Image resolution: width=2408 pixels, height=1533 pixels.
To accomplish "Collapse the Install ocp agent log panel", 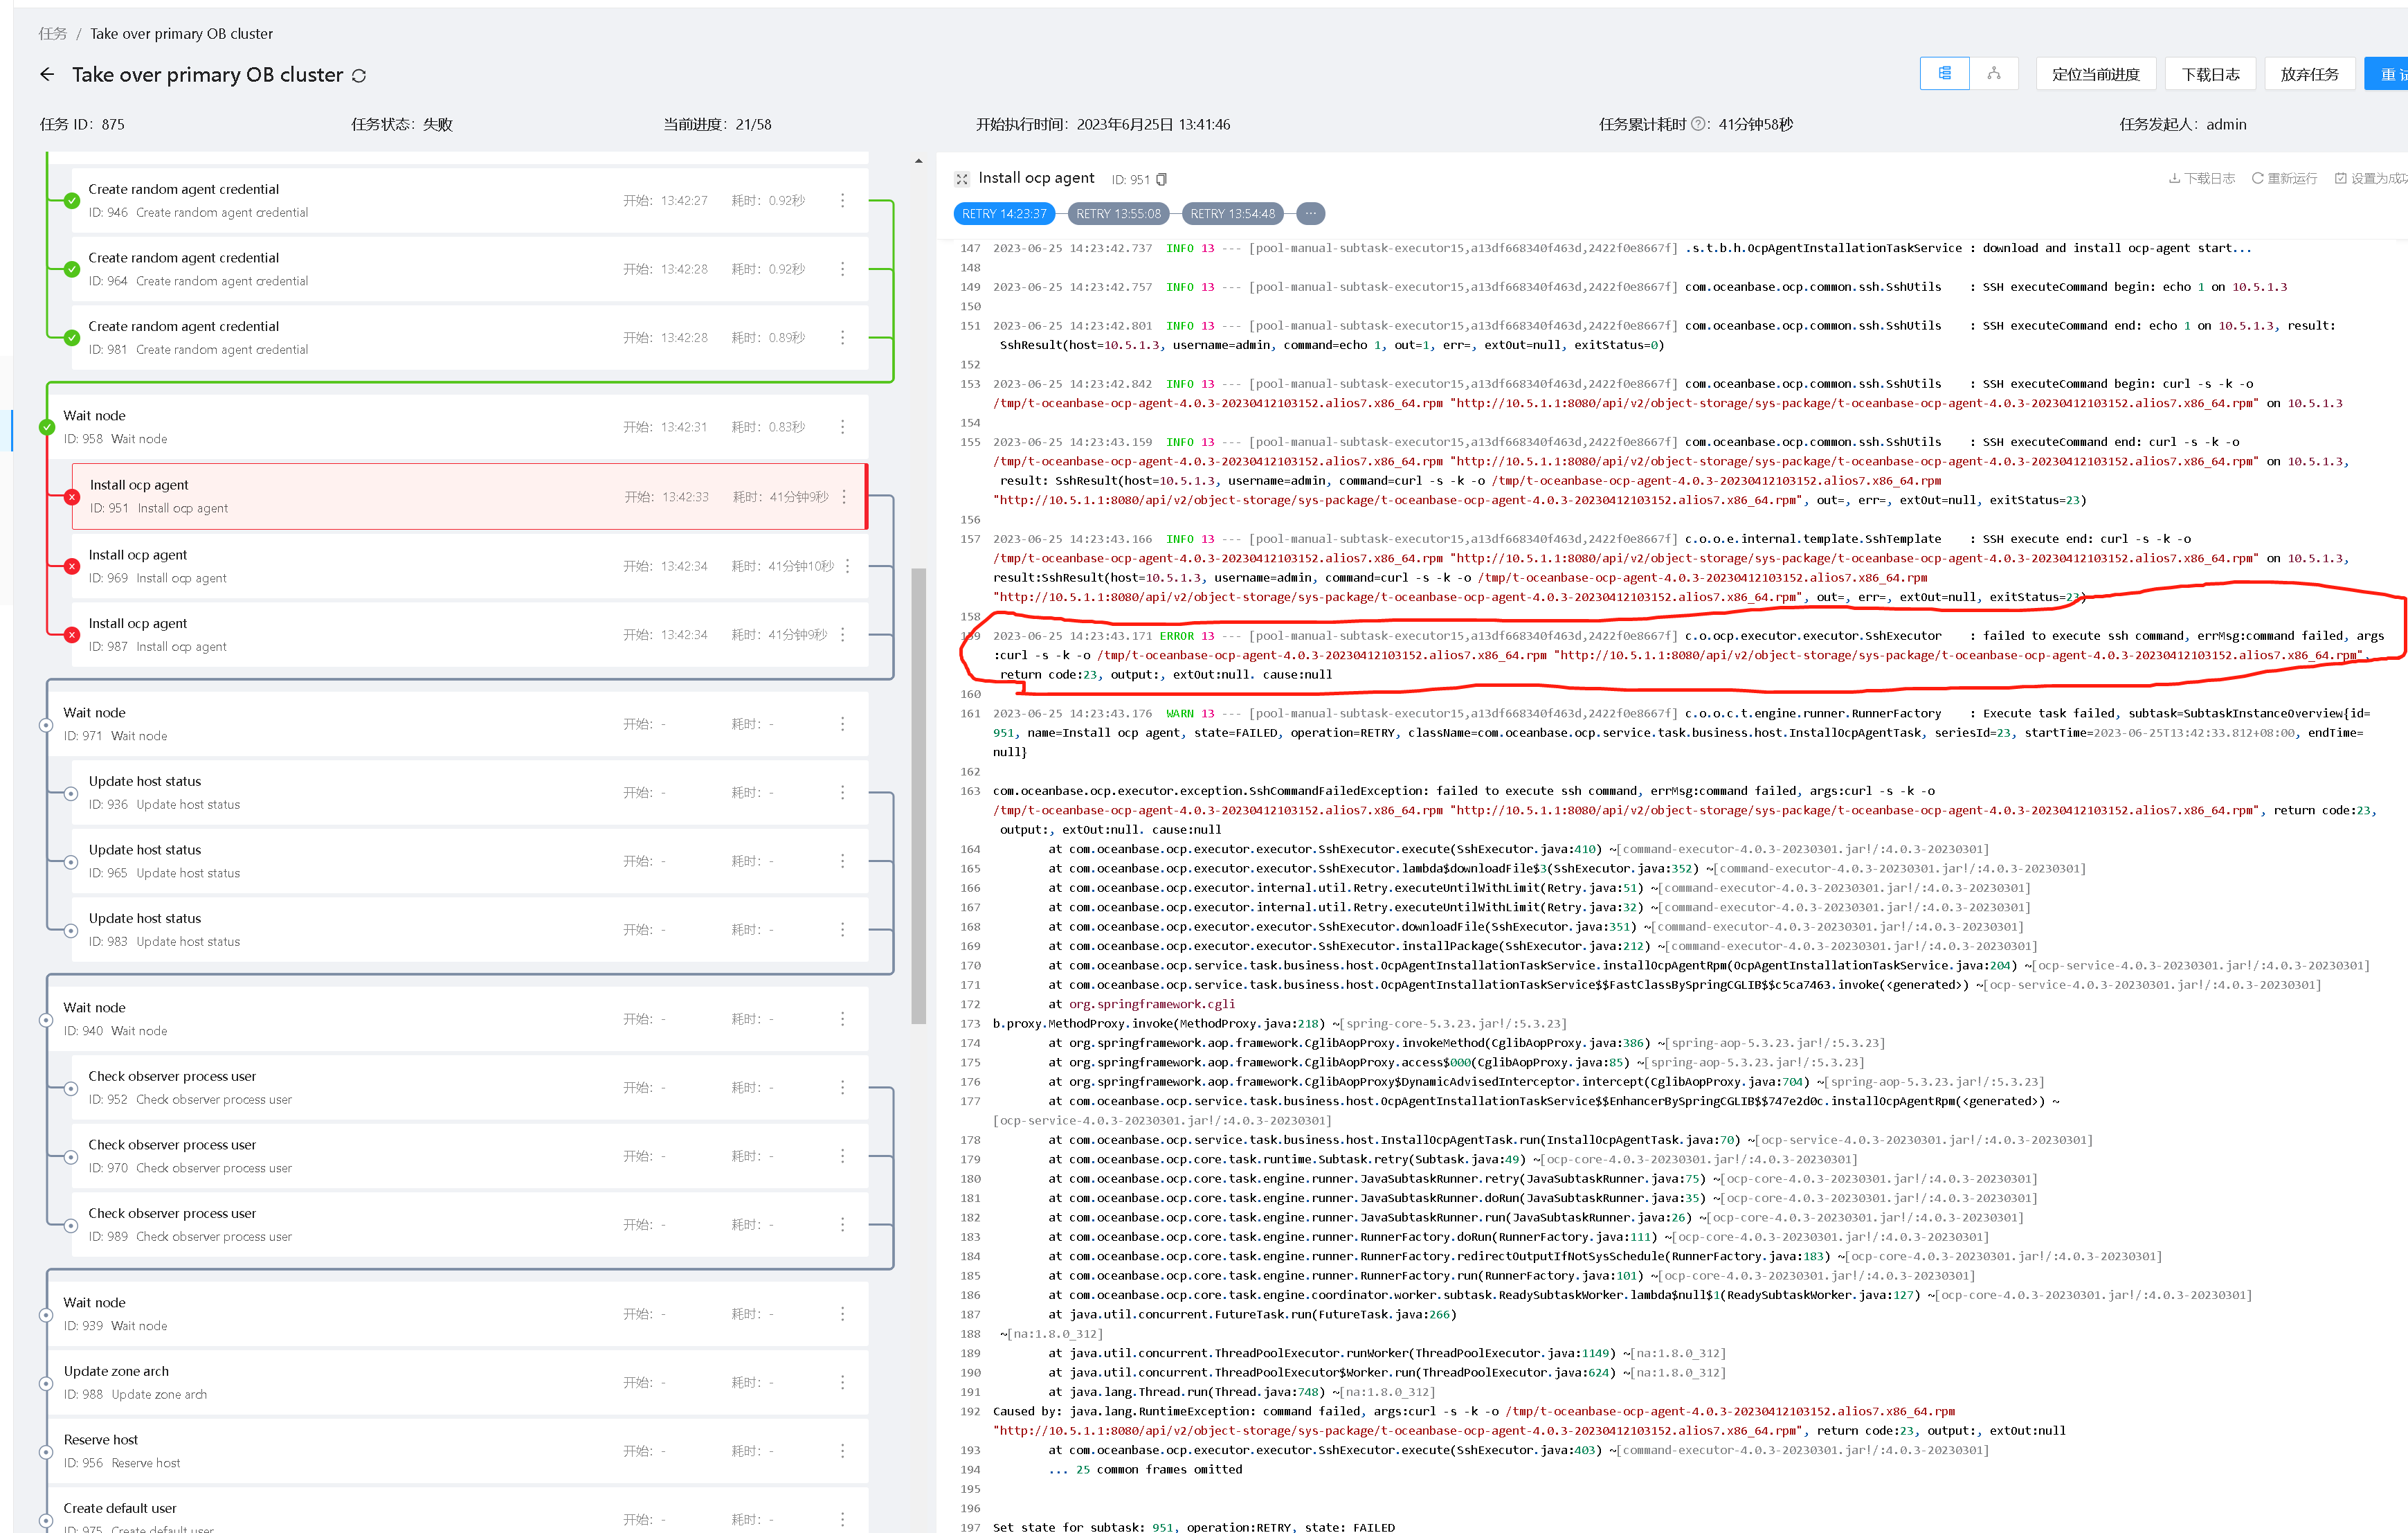I will click(x=962, y=179).
